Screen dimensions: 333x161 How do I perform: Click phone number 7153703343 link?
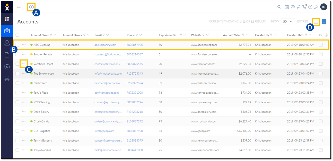click(x=135, y=74)
